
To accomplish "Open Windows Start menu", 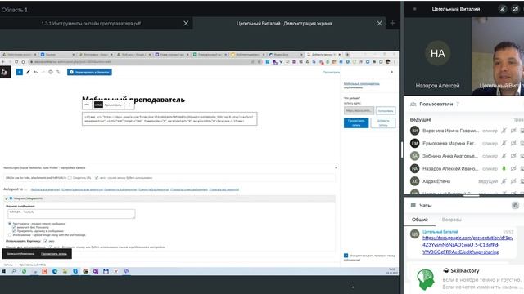I will click(3, 271).
